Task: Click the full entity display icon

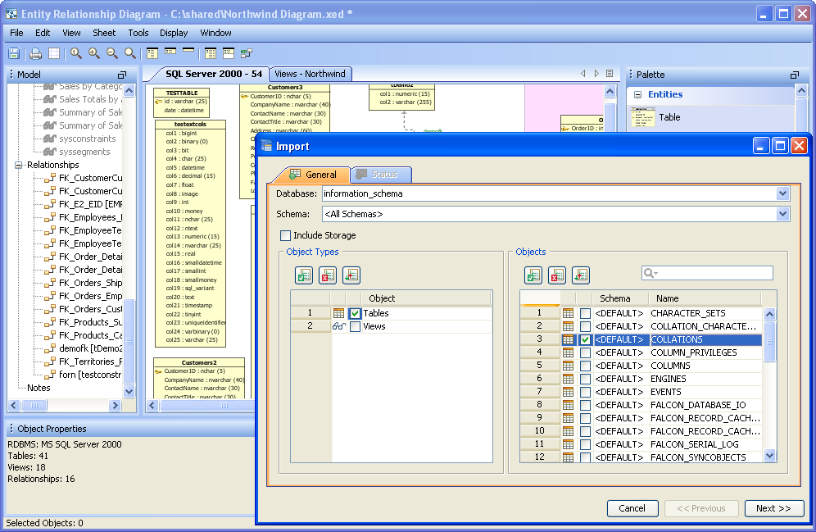Action: click(x=152, y=53)
